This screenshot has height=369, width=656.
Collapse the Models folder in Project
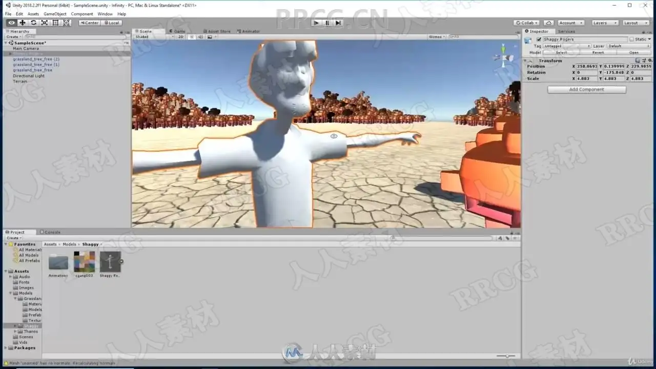[10, 293]
